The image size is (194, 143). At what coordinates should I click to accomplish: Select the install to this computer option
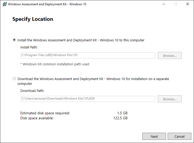point(14,40)
